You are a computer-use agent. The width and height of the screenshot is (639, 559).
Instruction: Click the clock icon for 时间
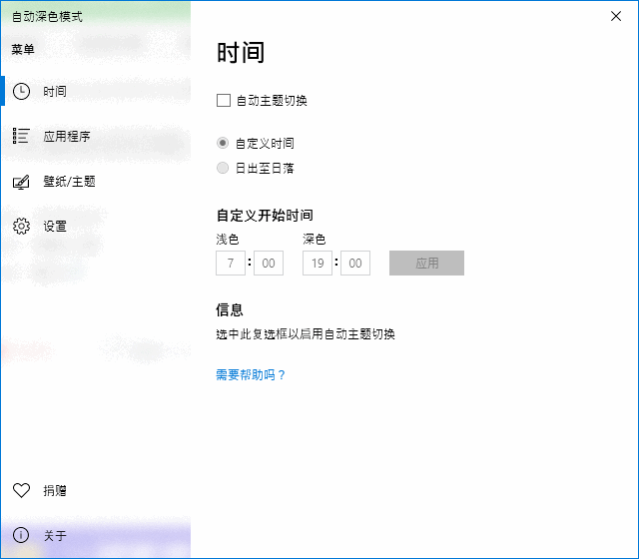pos(21,91)
